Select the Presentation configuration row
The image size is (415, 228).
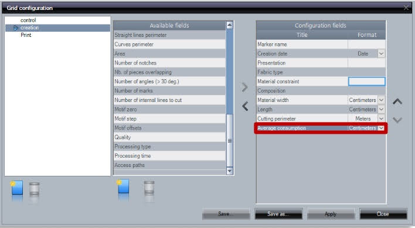coord(321,63)
